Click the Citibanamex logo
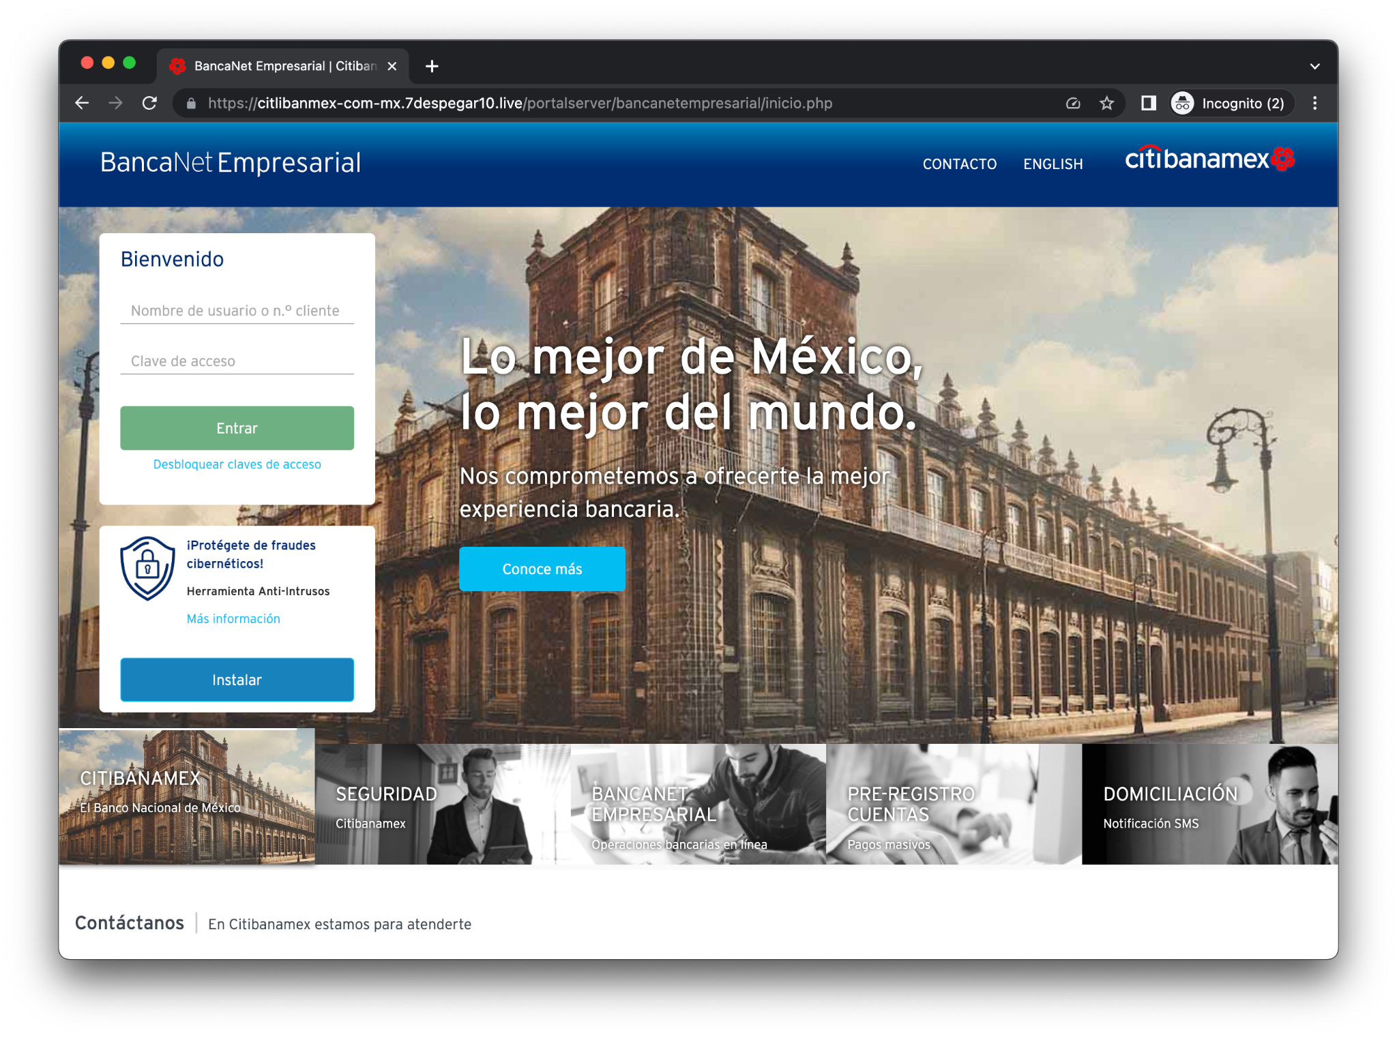 pos(1209,159)
